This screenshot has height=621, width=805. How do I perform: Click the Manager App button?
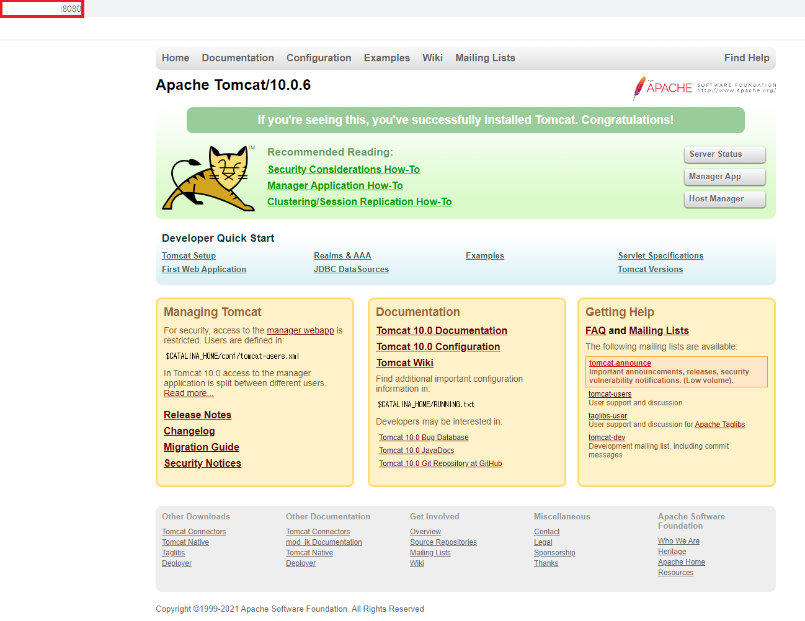pos(724,177)
